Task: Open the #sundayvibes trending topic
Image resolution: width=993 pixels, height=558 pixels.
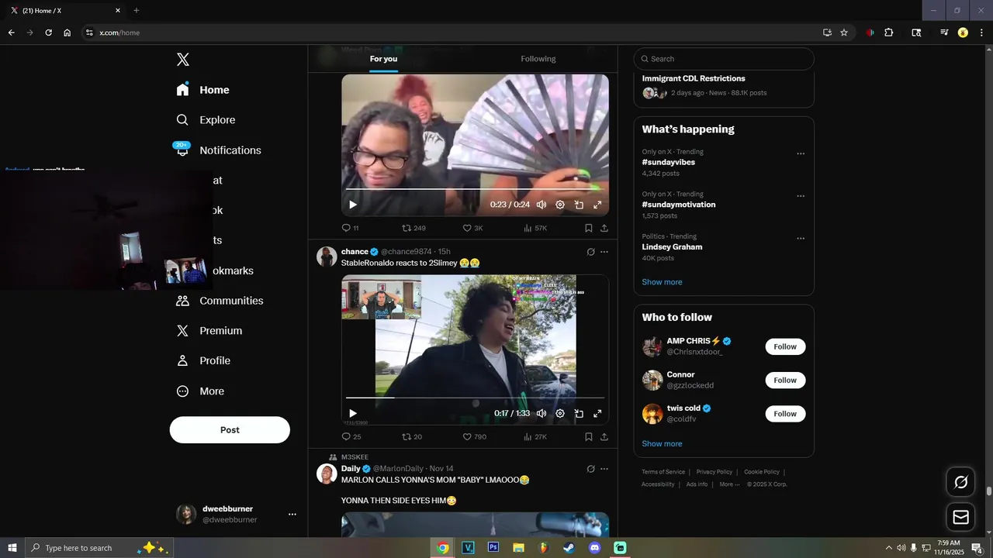Action: (x=669, y=163)
